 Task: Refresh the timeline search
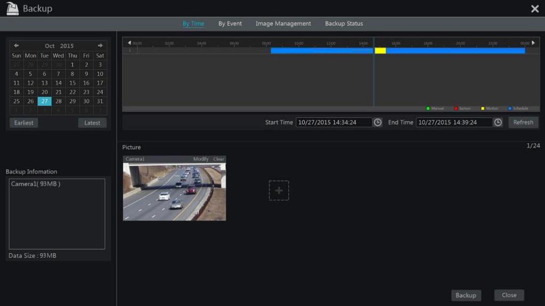(523, 123)
